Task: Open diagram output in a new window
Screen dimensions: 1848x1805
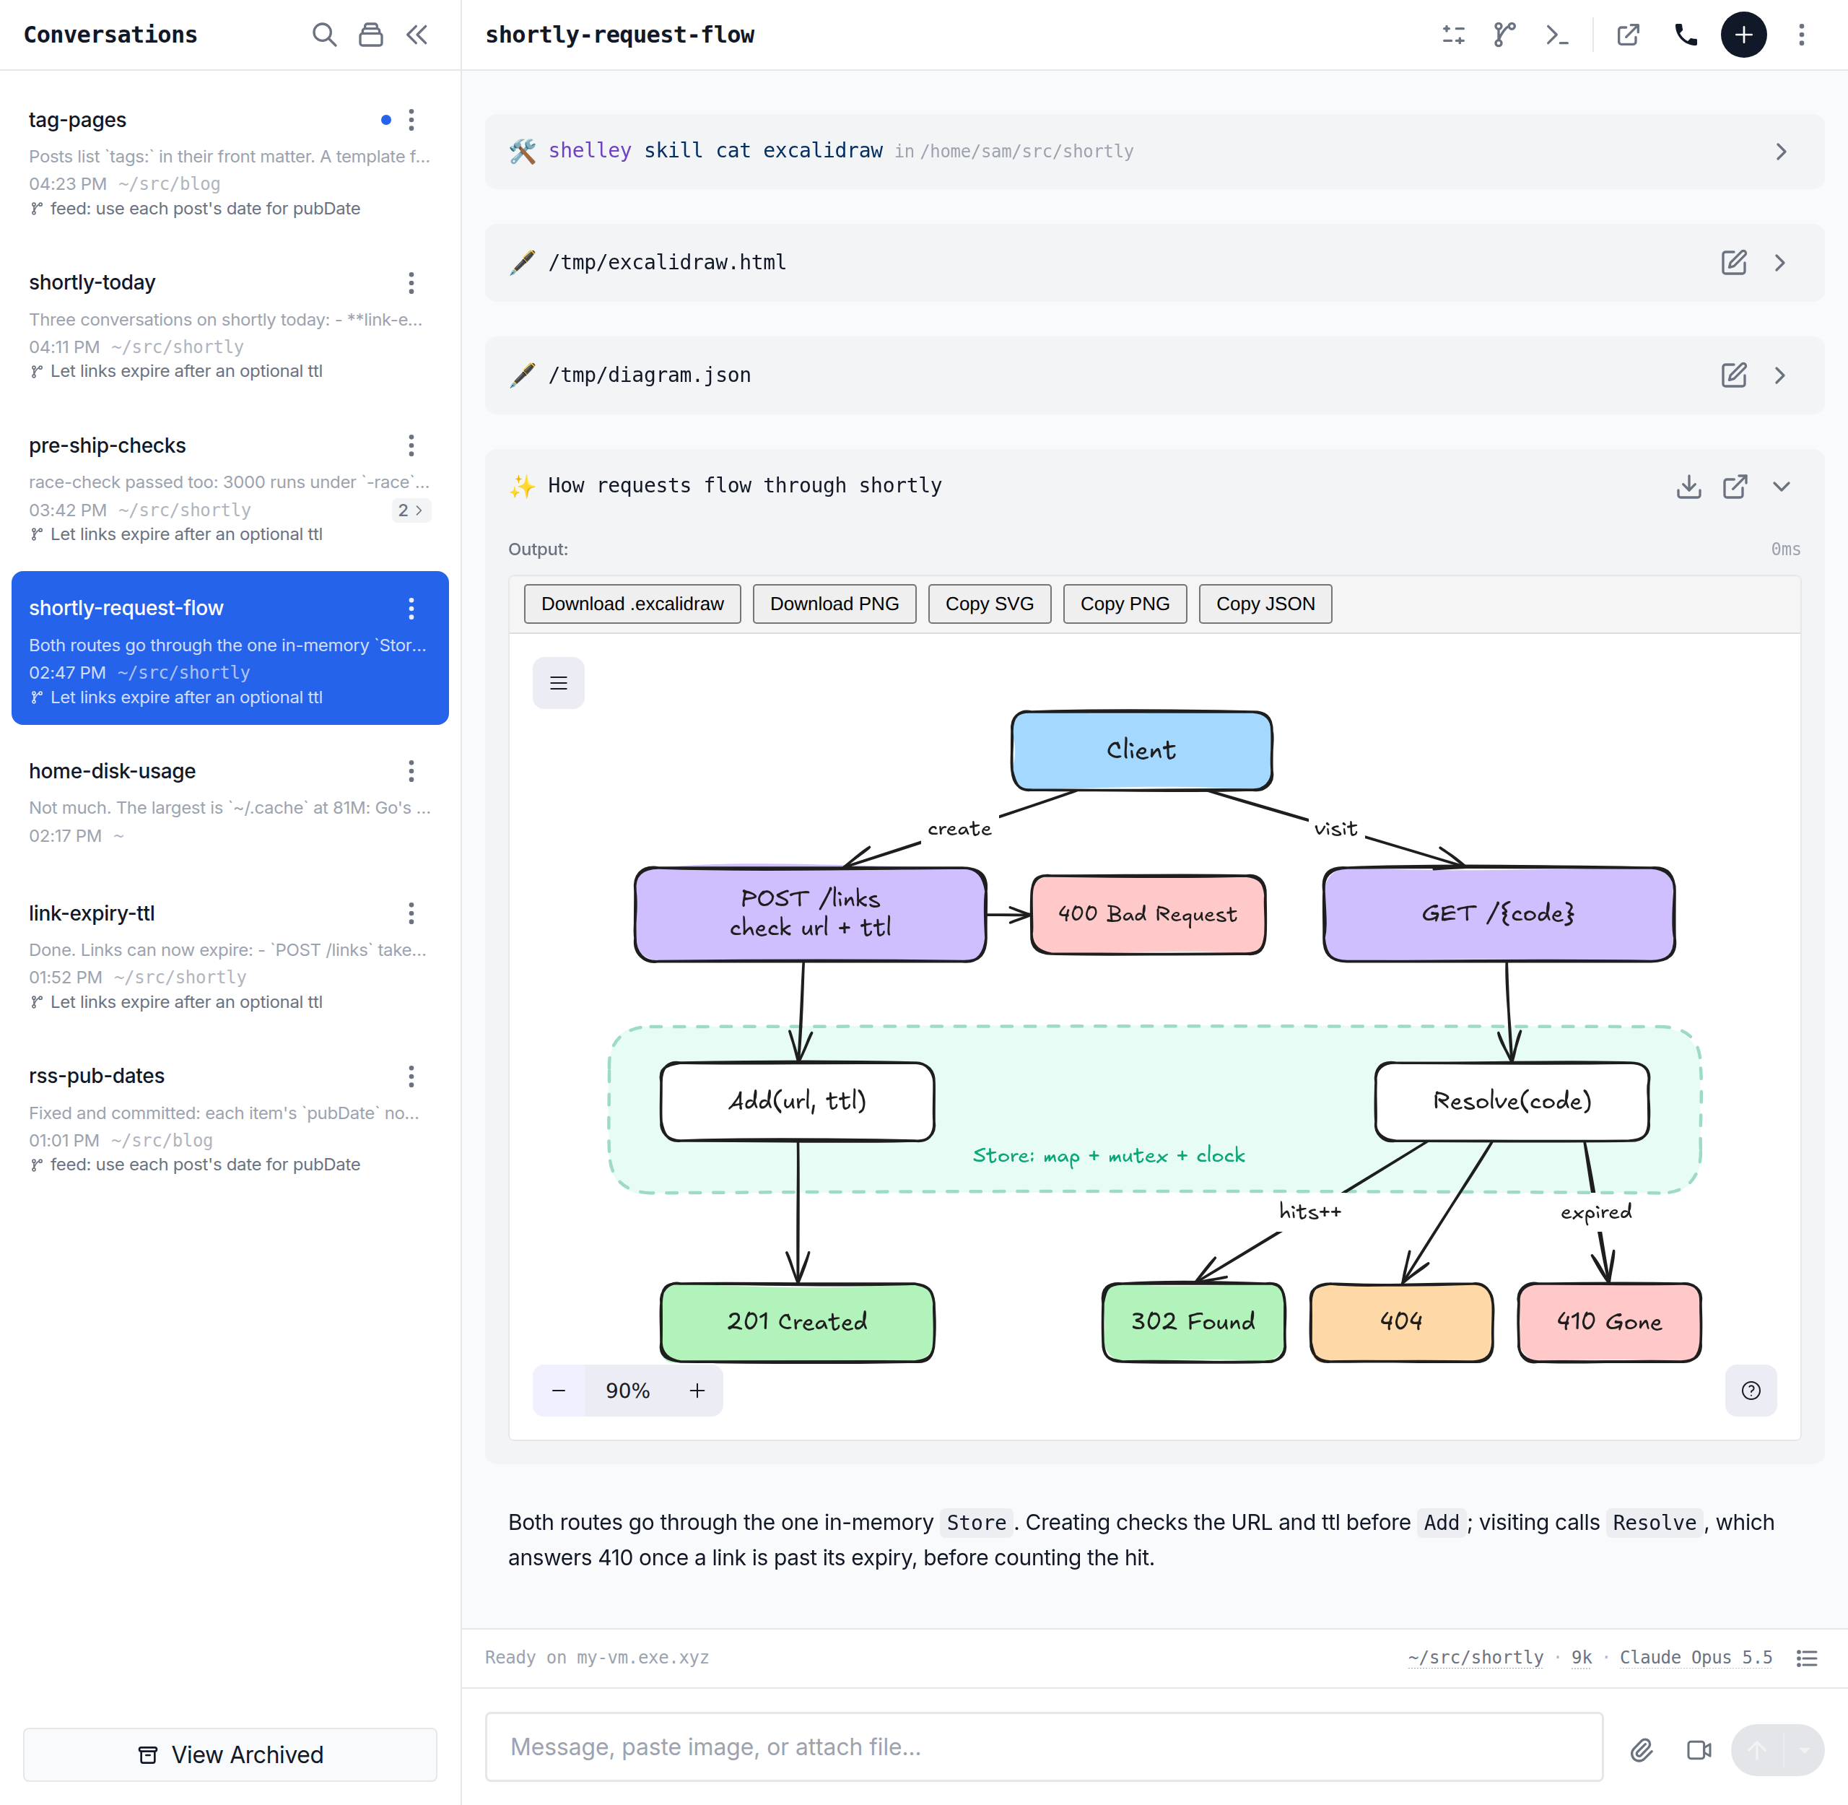Action: click(x=1734, y=487)
